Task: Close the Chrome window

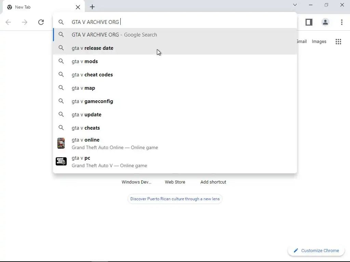Action: click(x=342, y=5)
